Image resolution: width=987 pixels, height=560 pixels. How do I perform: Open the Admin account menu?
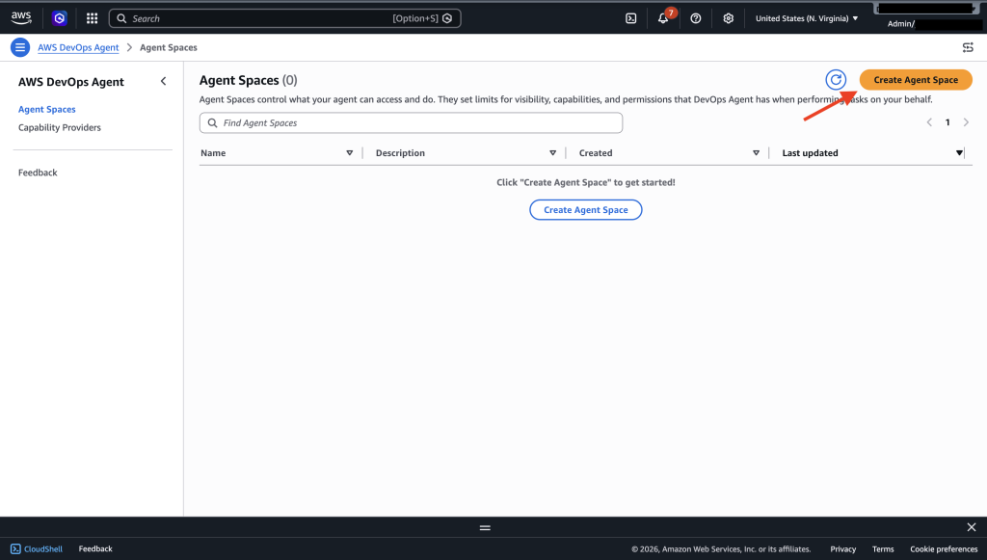point(928,17)
